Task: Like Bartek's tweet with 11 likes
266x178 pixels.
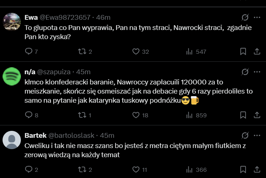Action: 136,170
